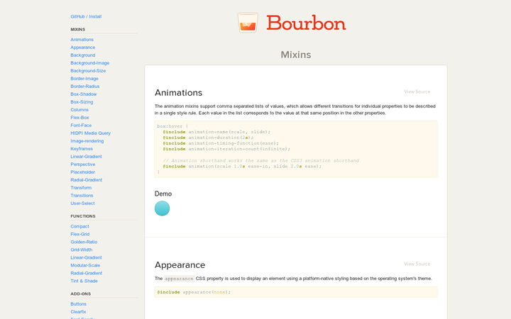Open the User-Select link
Viewport: 511px width, 319px height.
(82, 203)
